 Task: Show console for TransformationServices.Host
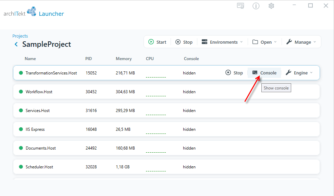click(x=264, y=73)
